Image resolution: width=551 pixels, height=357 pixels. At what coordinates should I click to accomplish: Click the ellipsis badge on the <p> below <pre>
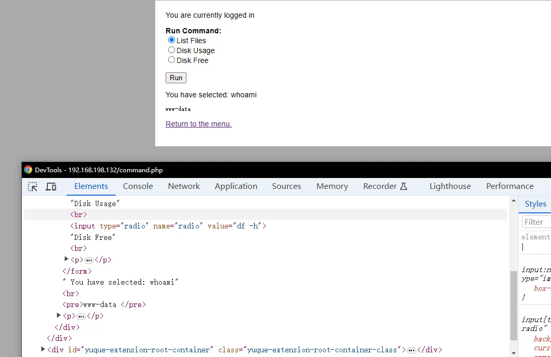[81, 316]
